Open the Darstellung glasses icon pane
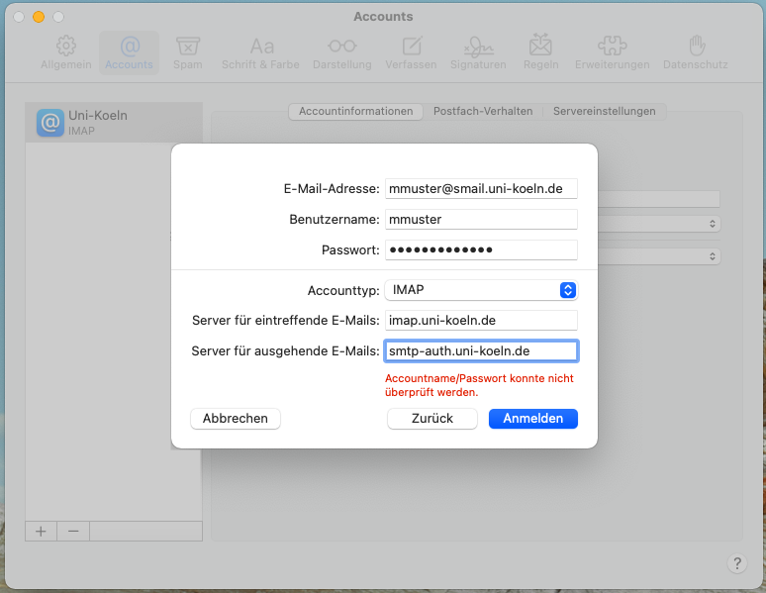The width and height of the screenshot is (766, 593). pos(342,52)
